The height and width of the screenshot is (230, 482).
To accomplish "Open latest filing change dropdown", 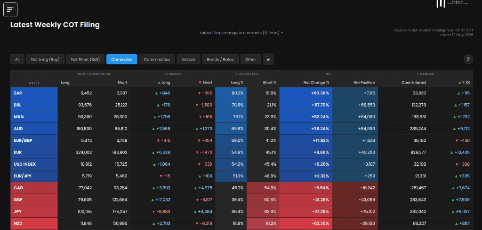I will tap(241, 33).
